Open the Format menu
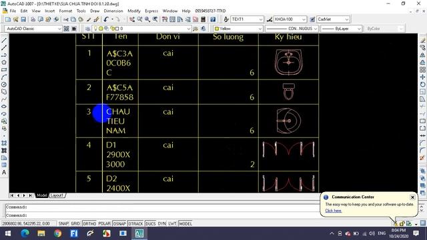The image size is (427, 240). tap(65, 11)
